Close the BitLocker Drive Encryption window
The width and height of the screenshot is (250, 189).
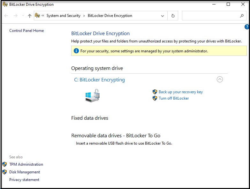click(x=243, y=4)
